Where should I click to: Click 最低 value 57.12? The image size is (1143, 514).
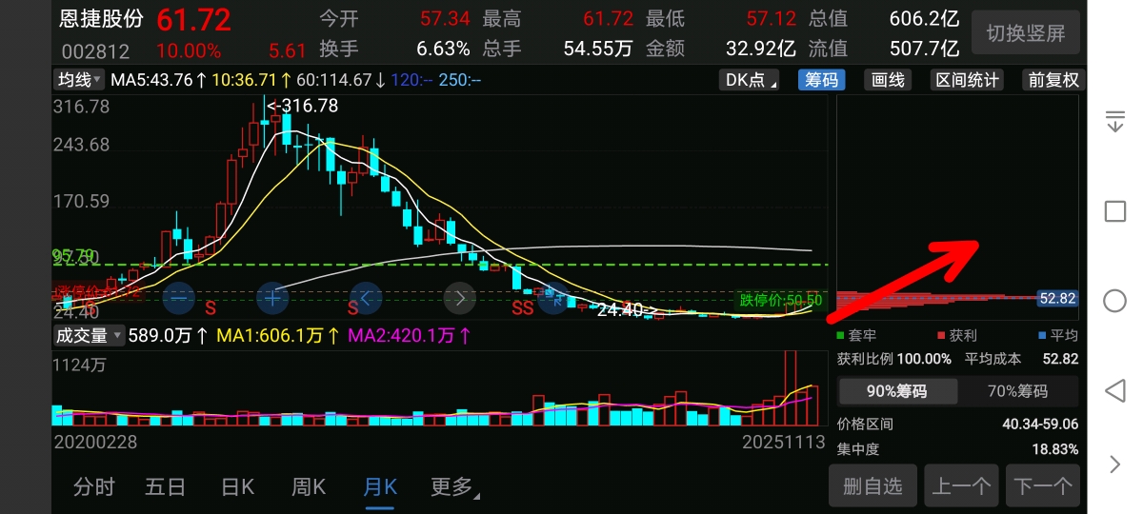tap(772, 19)
